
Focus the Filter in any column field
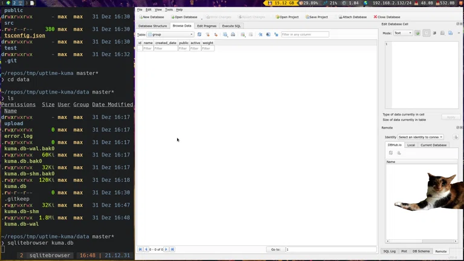[304, 34]
